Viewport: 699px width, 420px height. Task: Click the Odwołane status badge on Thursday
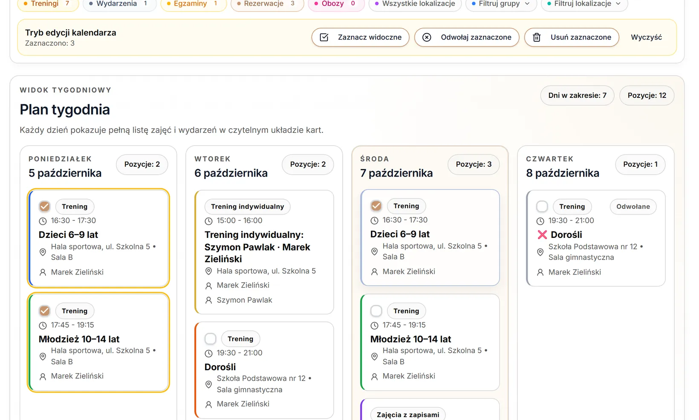pos(633,207)
